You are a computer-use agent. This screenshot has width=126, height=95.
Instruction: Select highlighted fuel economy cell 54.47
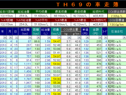(56, 41)
